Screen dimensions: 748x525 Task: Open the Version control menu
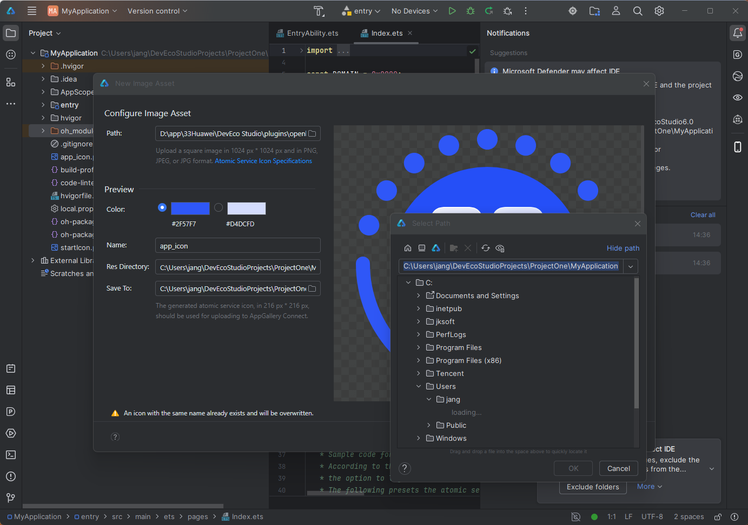157,11
